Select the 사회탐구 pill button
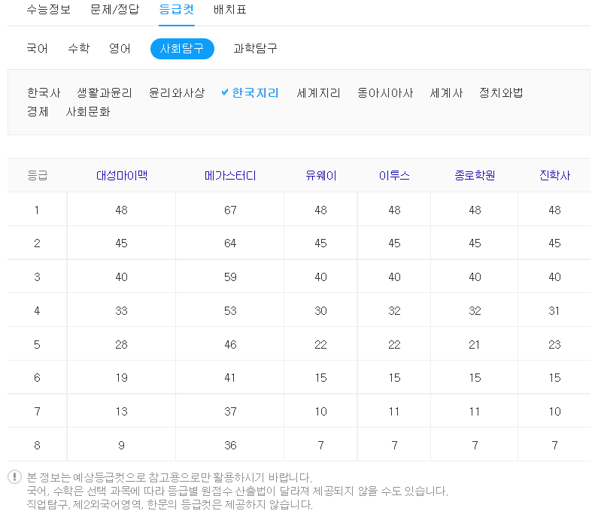The height and width of the screenshot is (526, 595). (182, 49)
